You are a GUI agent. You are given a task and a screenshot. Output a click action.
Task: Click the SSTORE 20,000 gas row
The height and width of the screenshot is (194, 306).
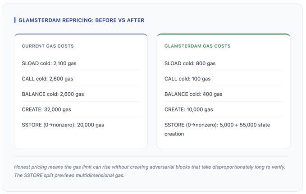(x=63, y=125)
